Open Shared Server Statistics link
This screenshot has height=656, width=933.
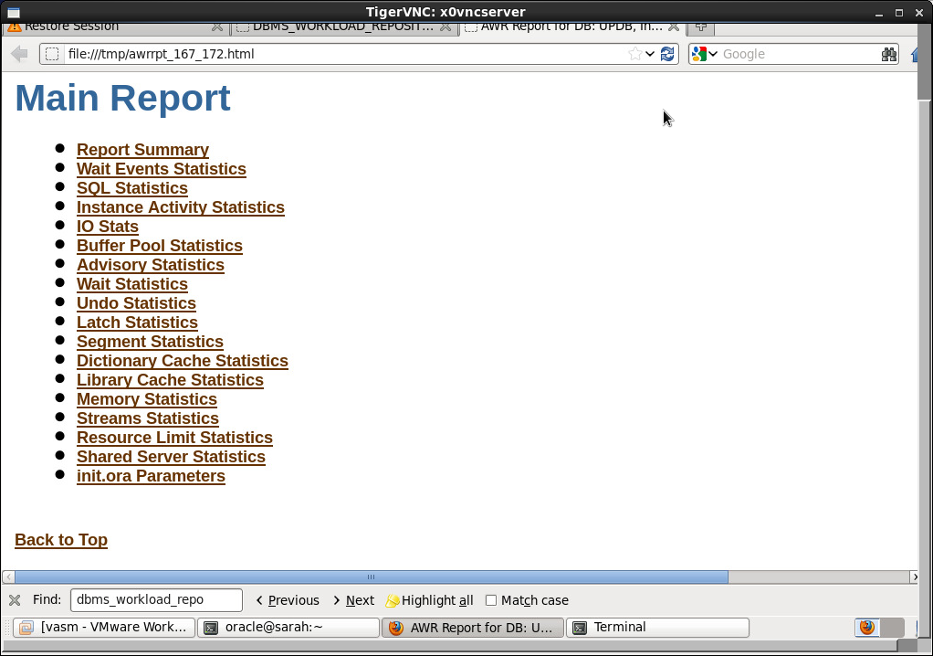(x=172, y=457)
